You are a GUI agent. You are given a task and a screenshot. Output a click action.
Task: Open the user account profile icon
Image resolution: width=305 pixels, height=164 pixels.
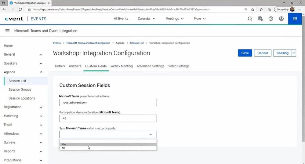pos(281,19)
